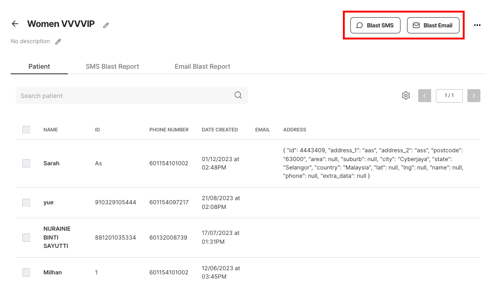Click ID value 881201035334
This screenshot has width=499, height=299.
(116, 238)
